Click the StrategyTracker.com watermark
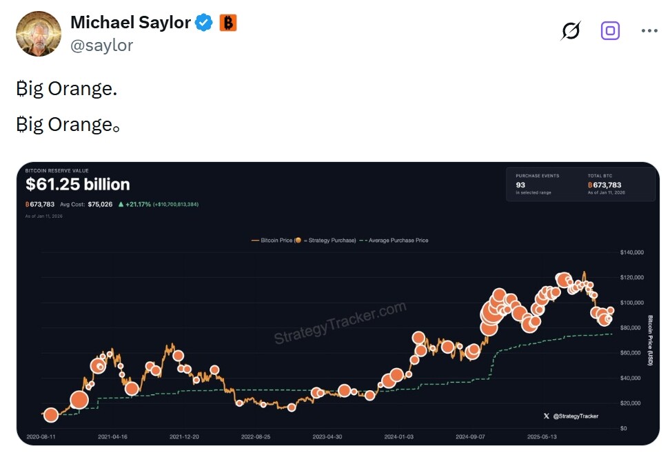Screen dimensions: 670x455 coord(341,323)
